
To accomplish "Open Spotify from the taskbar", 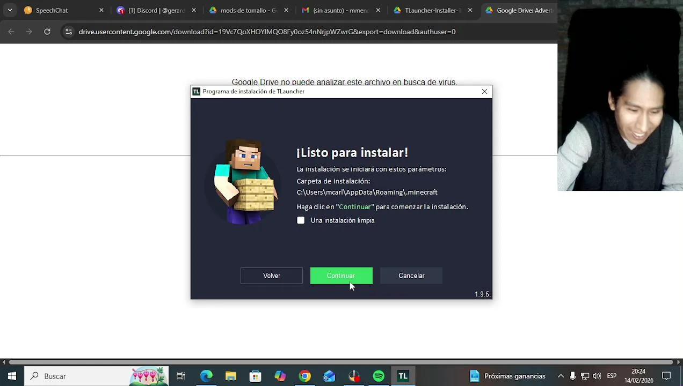I will [379, 376].
